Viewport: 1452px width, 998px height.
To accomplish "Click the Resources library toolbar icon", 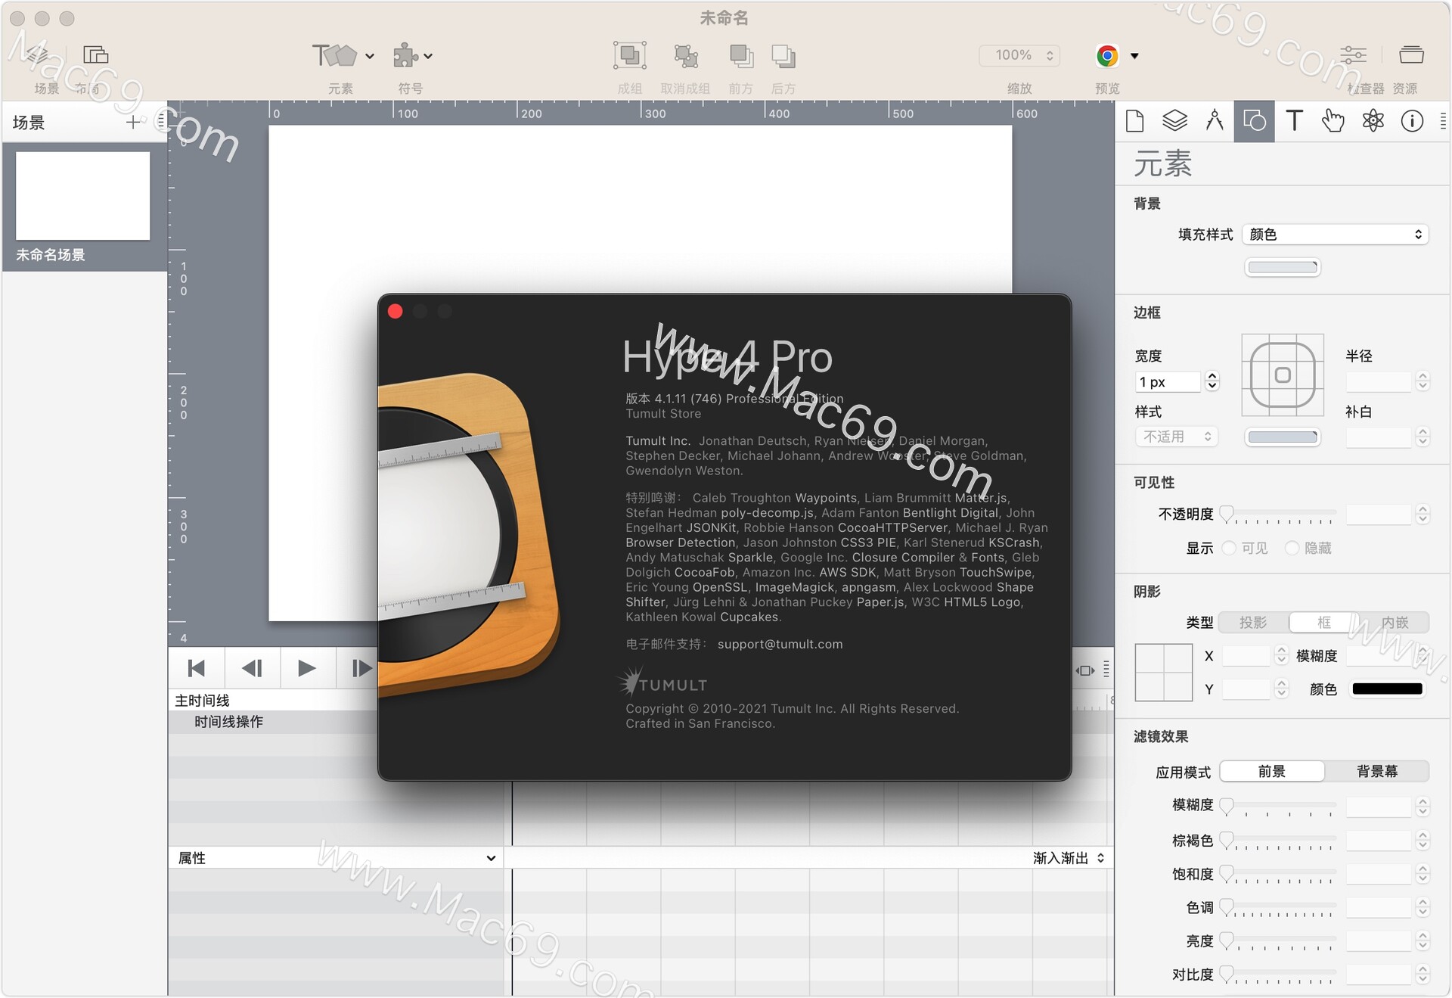I will coord(1410,55).
